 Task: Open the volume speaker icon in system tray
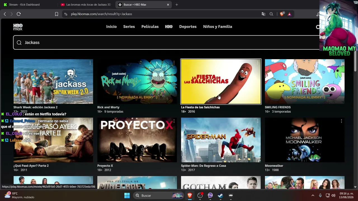[333, 195]
